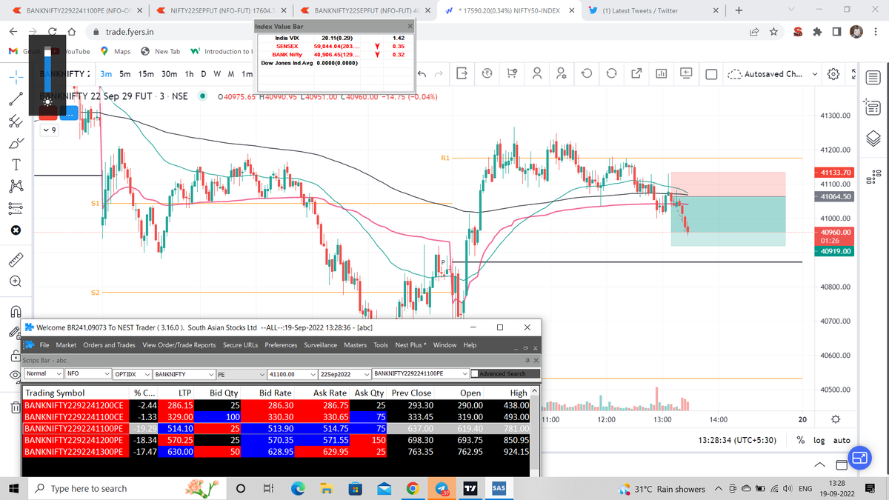Switch to Latest Tweets Twitter tab
Screen dimensions: 889x500
[652, 11]
